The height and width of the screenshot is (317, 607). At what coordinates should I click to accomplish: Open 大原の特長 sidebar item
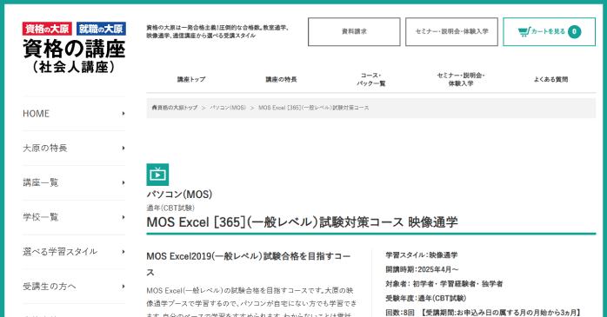(x=74, y=148)
